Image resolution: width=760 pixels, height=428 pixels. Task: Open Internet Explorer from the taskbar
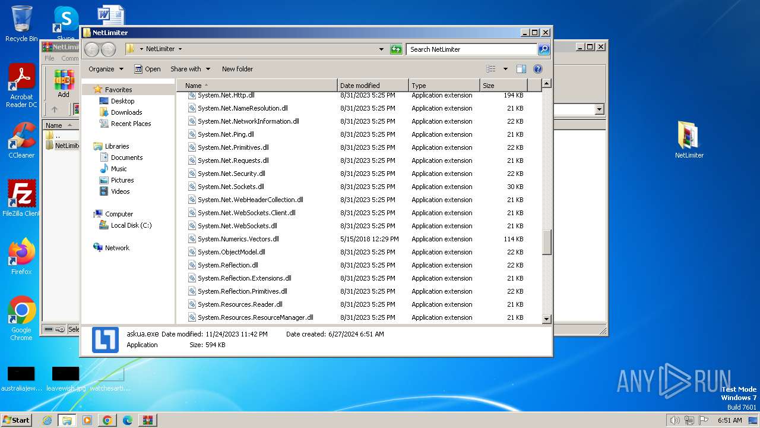click(47, 420)
